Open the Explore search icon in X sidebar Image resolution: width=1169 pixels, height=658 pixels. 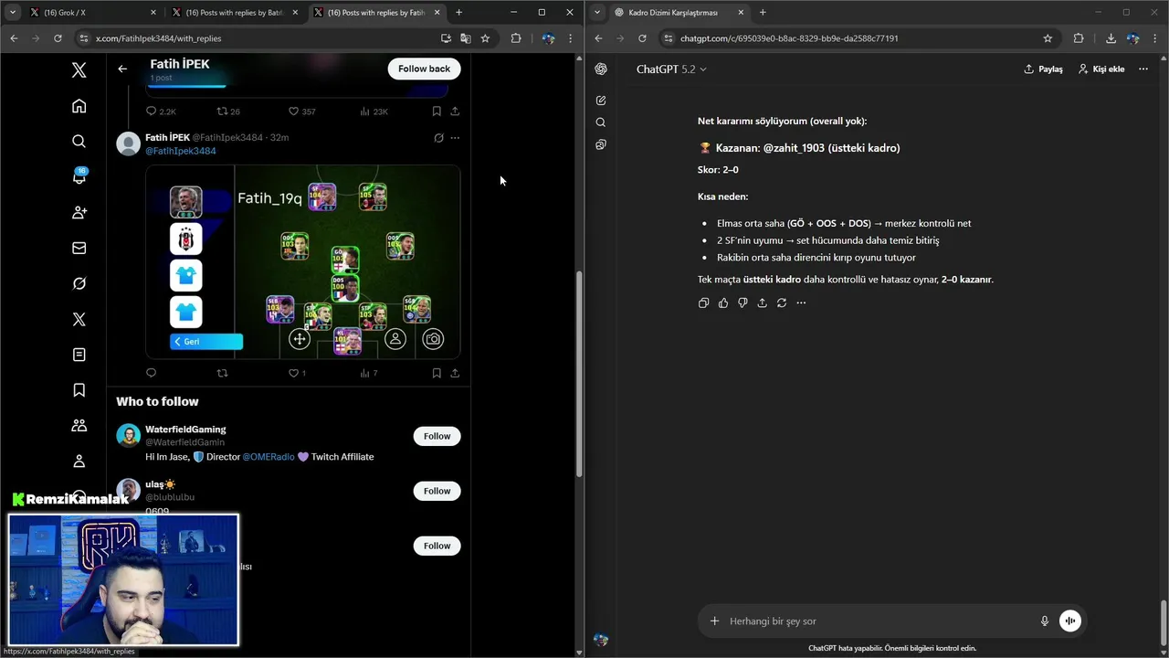pyautogui.click(x=79, y=141)
